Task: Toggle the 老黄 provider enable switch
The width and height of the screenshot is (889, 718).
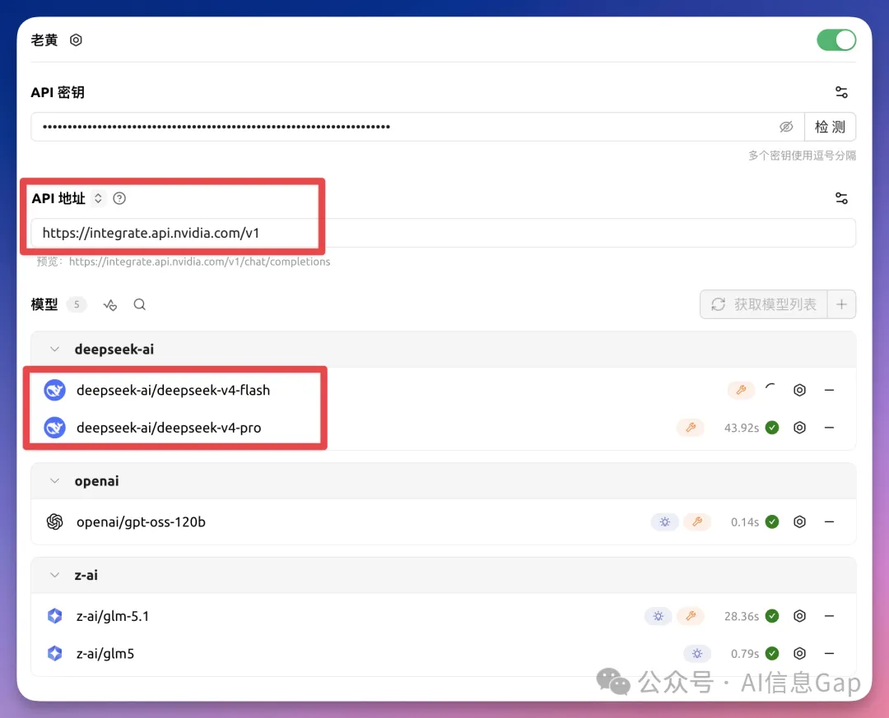Action: click(835, 40)
